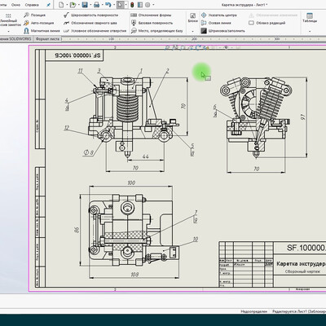This screenshot has width=326, height=326.
Task: Select the 97 dimension in side view
Action: point(303,117)
